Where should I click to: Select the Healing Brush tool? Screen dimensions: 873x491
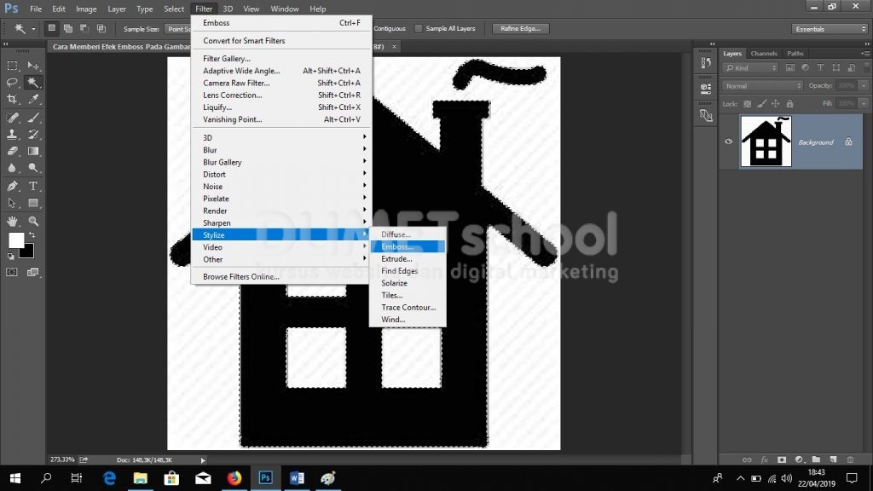tap(12, 118)
